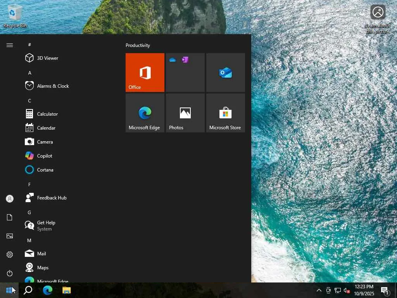Open the user account icon in Start
Viewport: 397px width, 298px height.
(10, 199)
